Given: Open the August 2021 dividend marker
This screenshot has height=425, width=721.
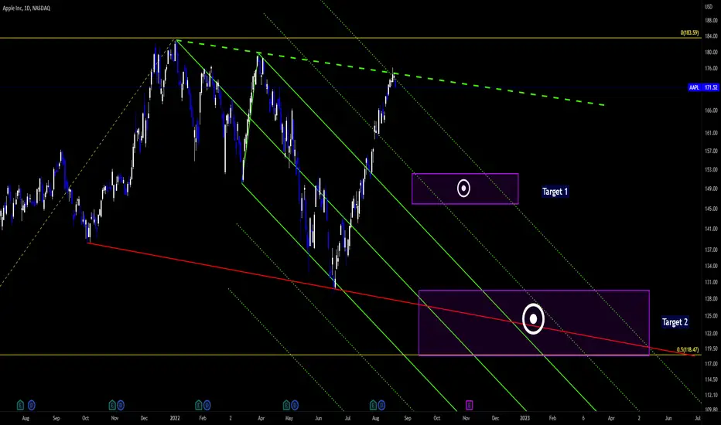Looking at the screenshot, I should [31, 405].
